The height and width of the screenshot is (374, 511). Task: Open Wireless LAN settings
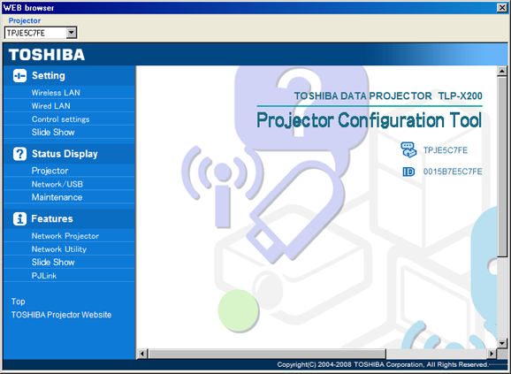click(56, 93)
